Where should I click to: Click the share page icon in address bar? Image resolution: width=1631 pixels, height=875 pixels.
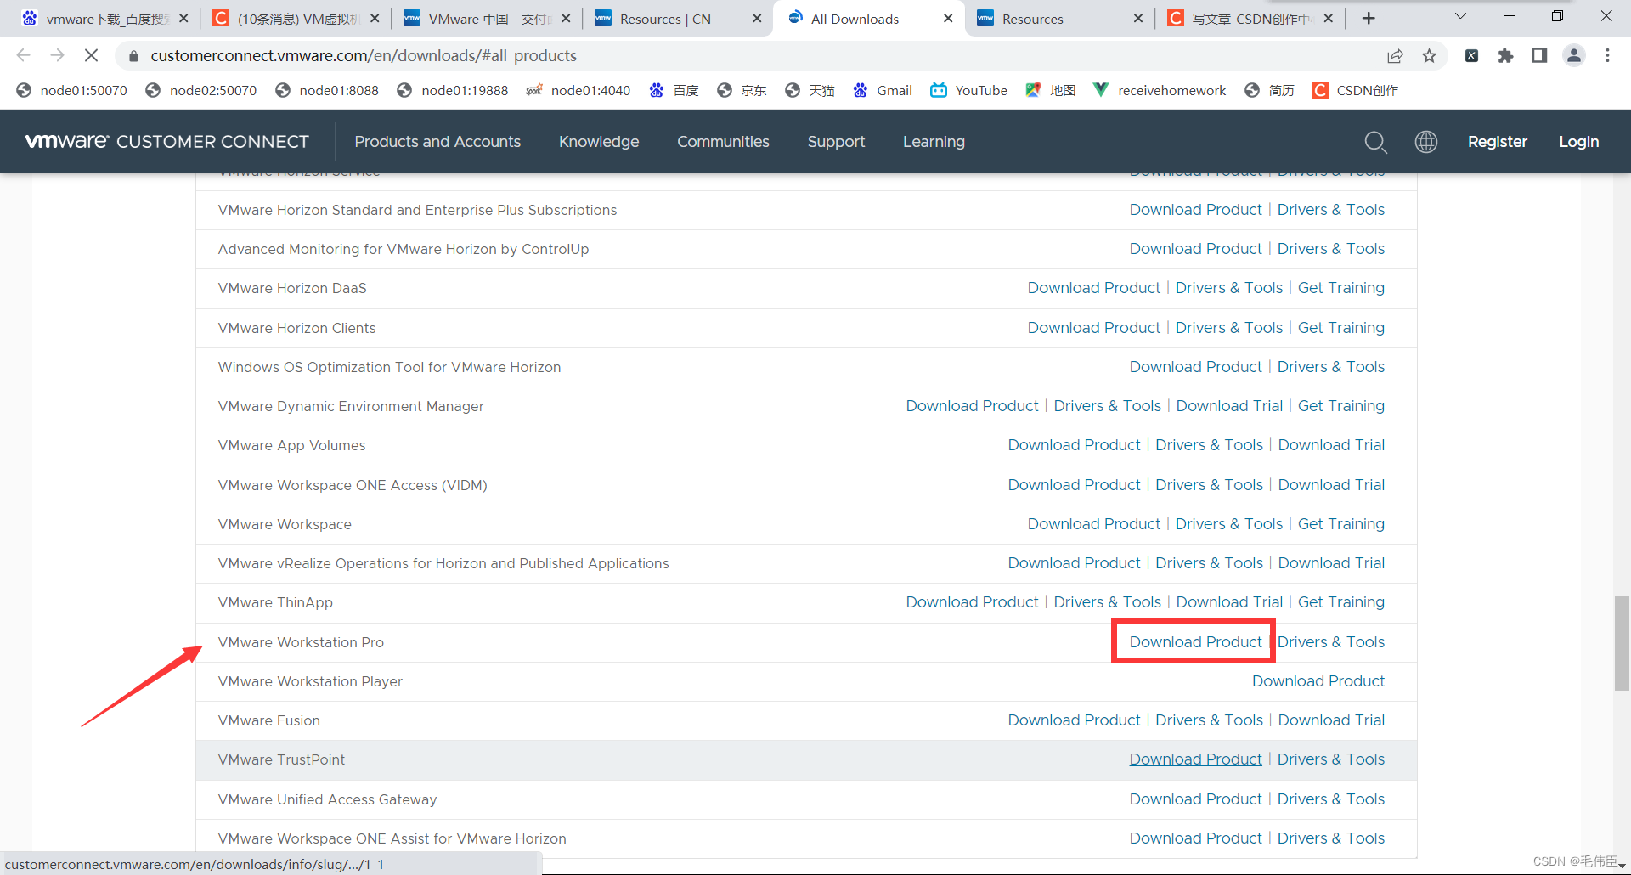point(1395,55)
